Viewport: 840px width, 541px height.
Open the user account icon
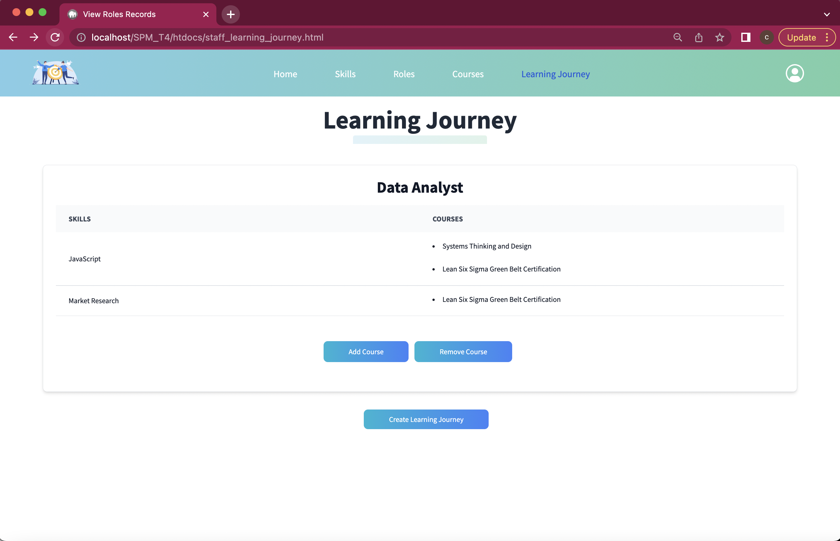(x=795, y=73)
